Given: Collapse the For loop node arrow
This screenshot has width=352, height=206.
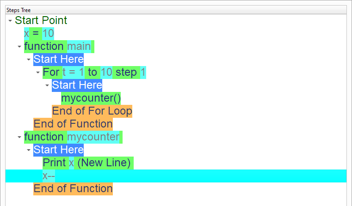Looking at the screenshot, I should coord(38,73).
